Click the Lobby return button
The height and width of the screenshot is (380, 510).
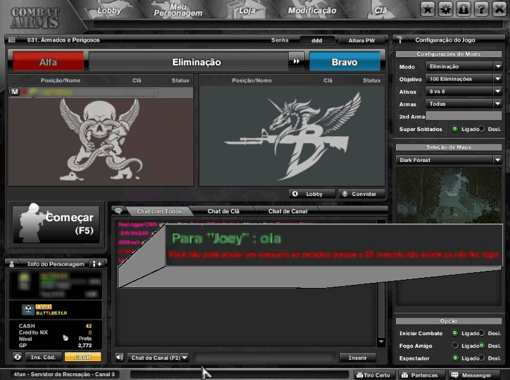coord(312,193)
